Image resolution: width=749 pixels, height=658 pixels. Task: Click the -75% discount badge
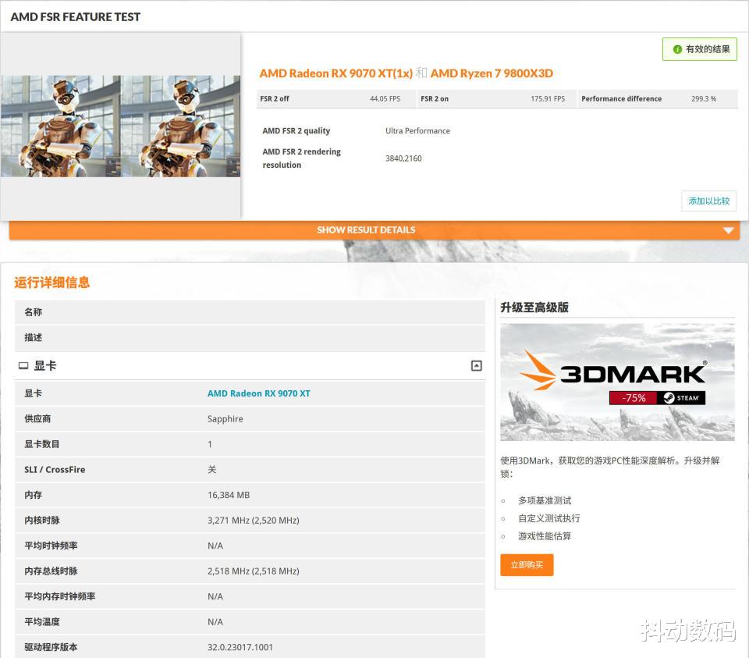pos(633,398)
